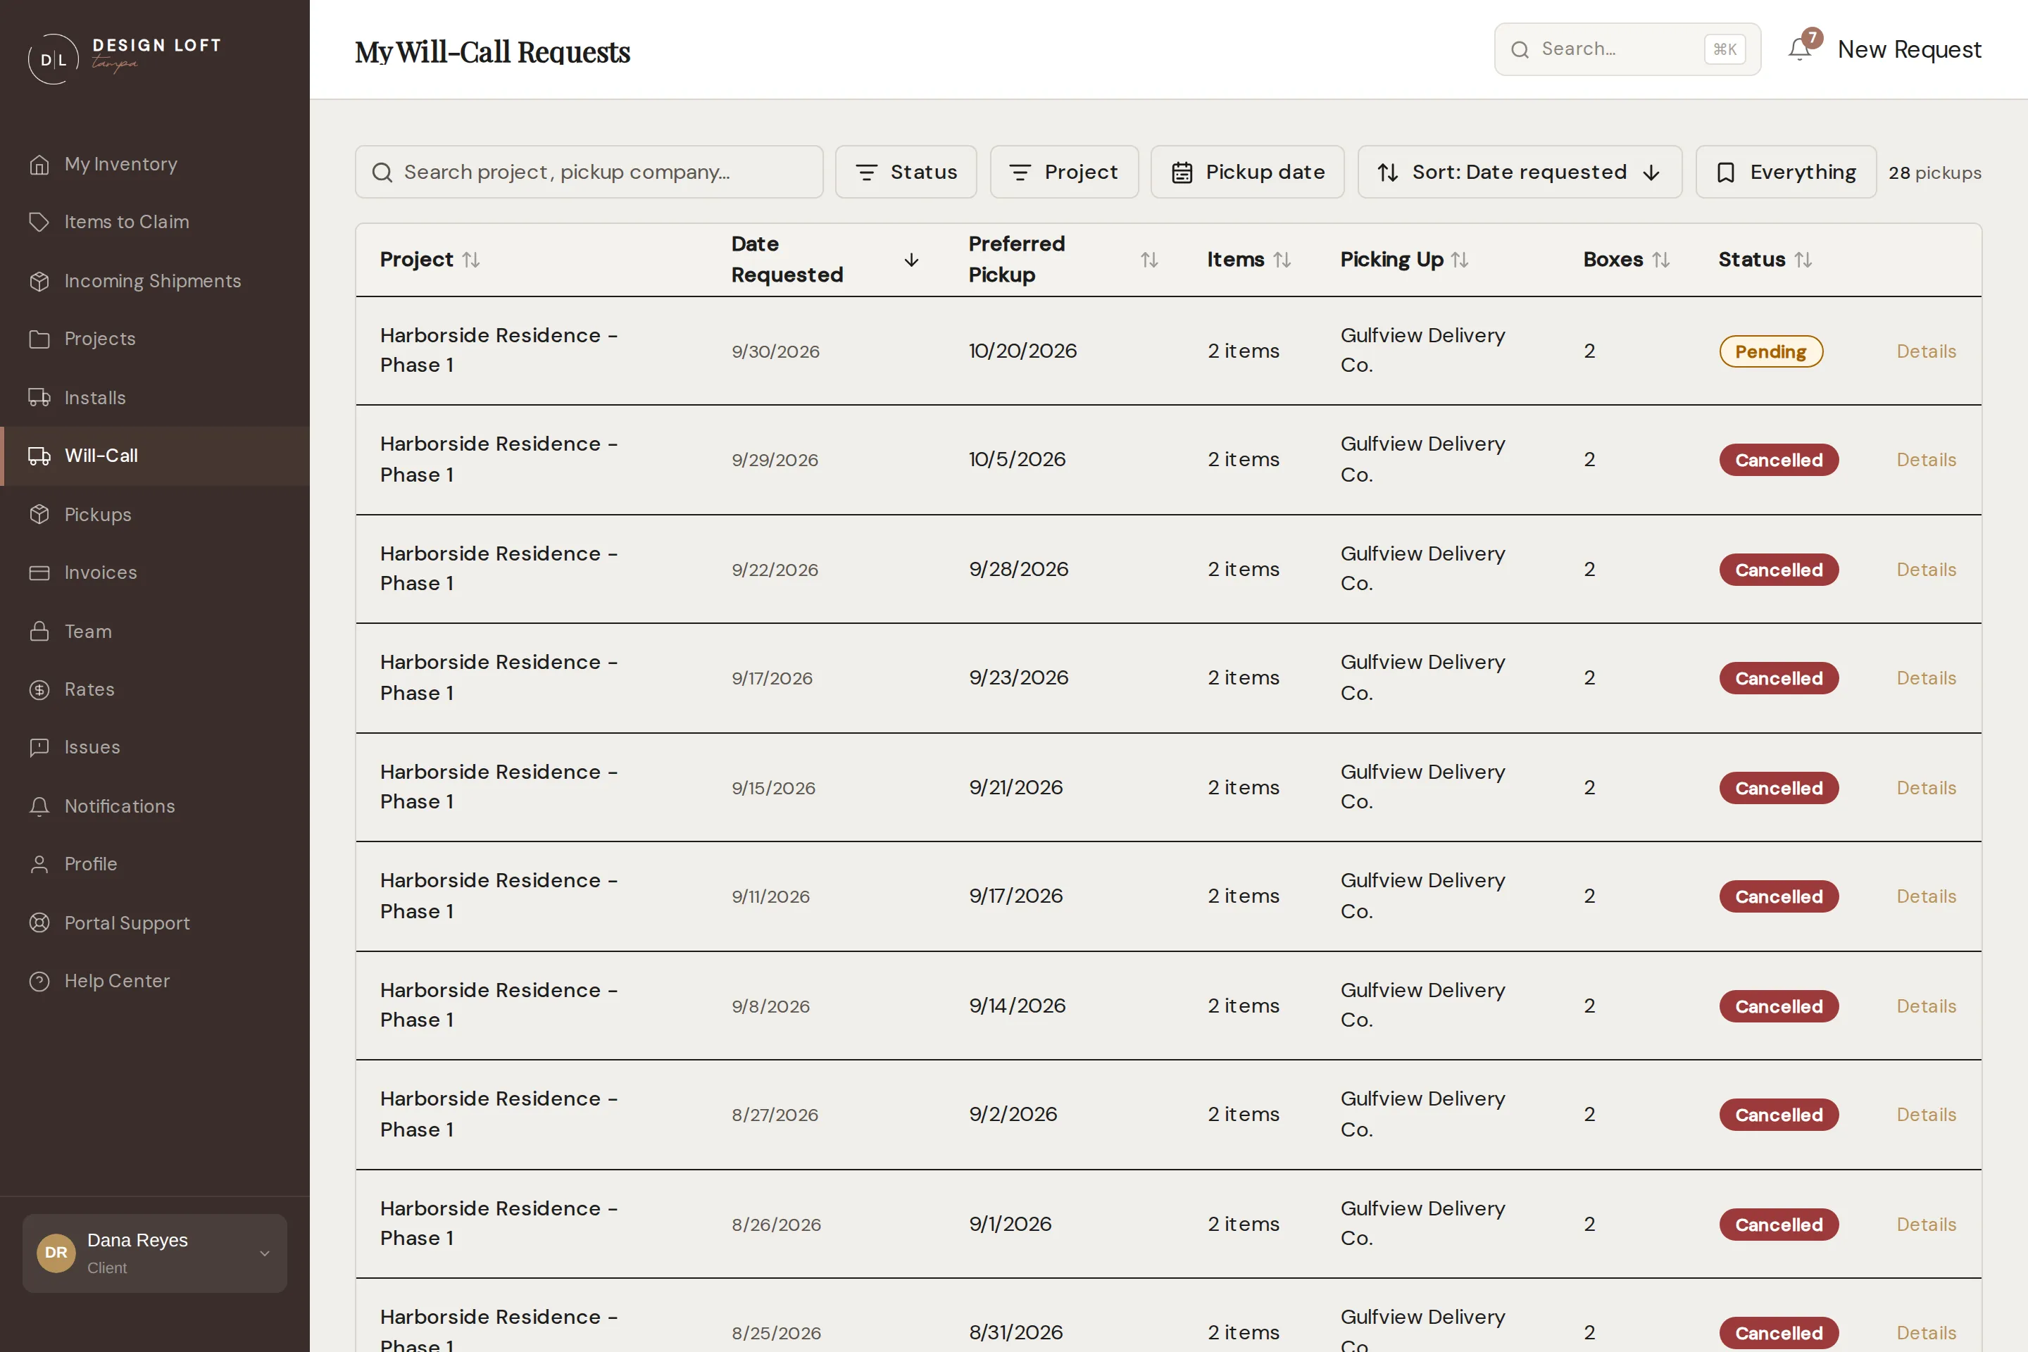The image size is (2028, 1352).
Task: Click preferred pickup date 9/1/2026
Action: pyautogui.click(x=1010, y=1224)
